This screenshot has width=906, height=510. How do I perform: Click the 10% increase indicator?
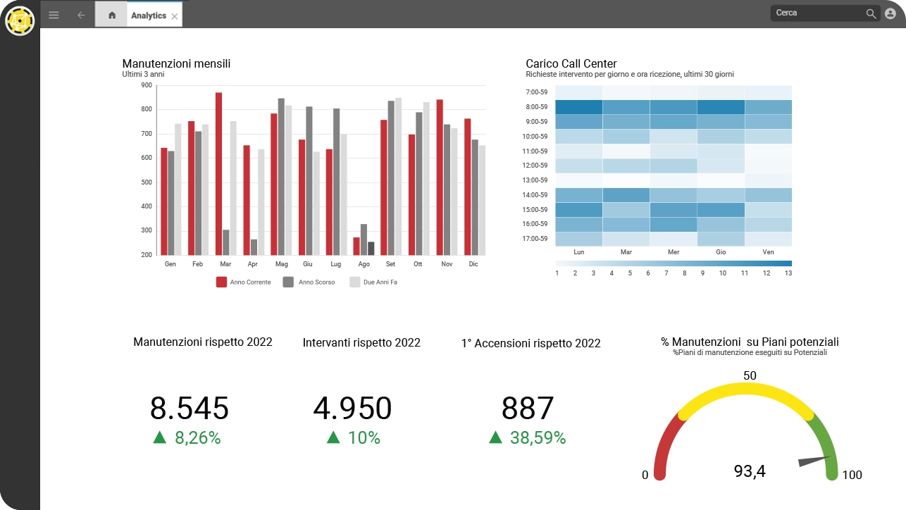353,437
